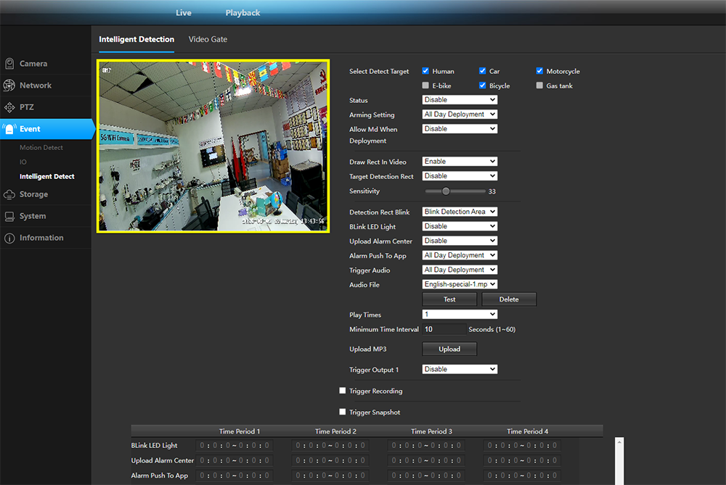Click the Minimum Time Interval field

pyautogui.click(x=444, y=329)
